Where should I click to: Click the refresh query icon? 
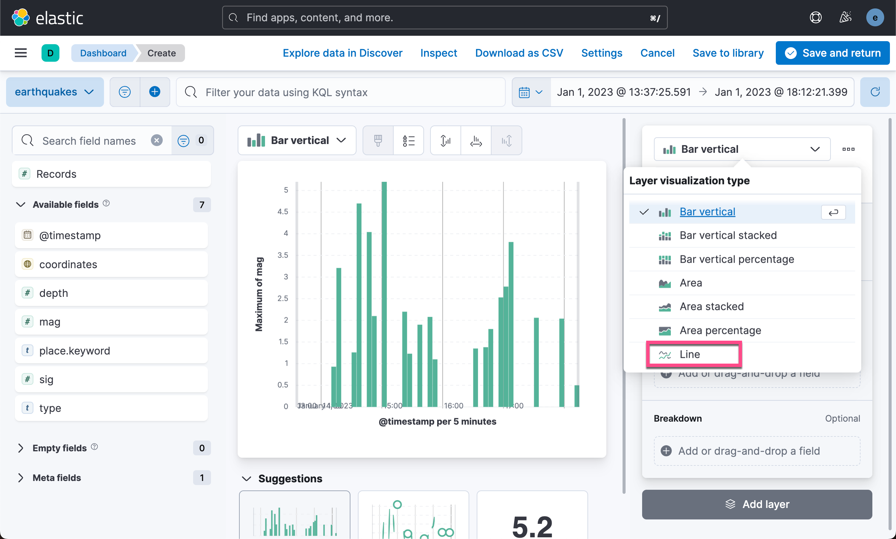874,92
